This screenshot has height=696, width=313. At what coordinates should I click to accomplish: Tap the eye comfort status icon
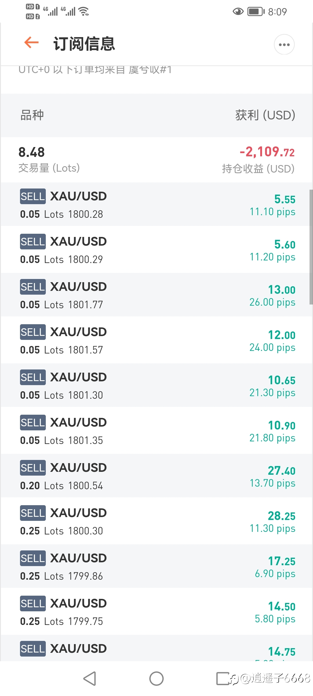coord(238,12)
